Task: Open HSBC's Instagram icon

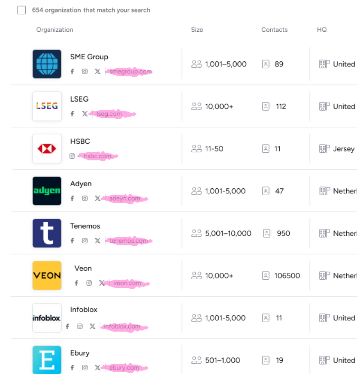Action: pyautogui.click(x=72, y=156)
